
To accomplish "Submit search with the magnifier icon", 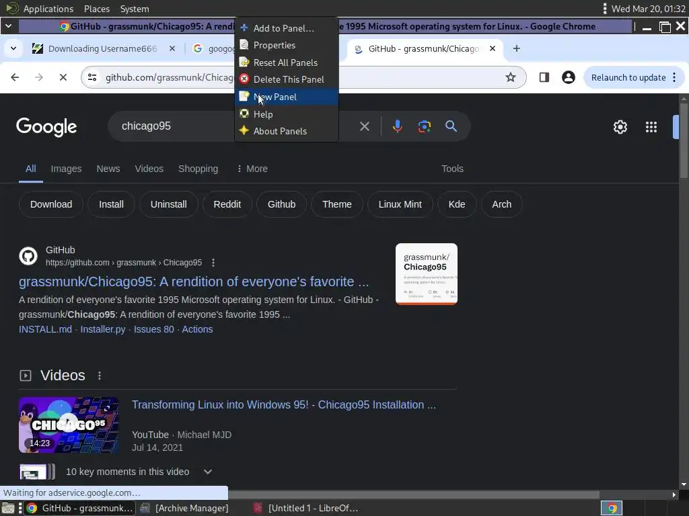I will pos(451,126).
